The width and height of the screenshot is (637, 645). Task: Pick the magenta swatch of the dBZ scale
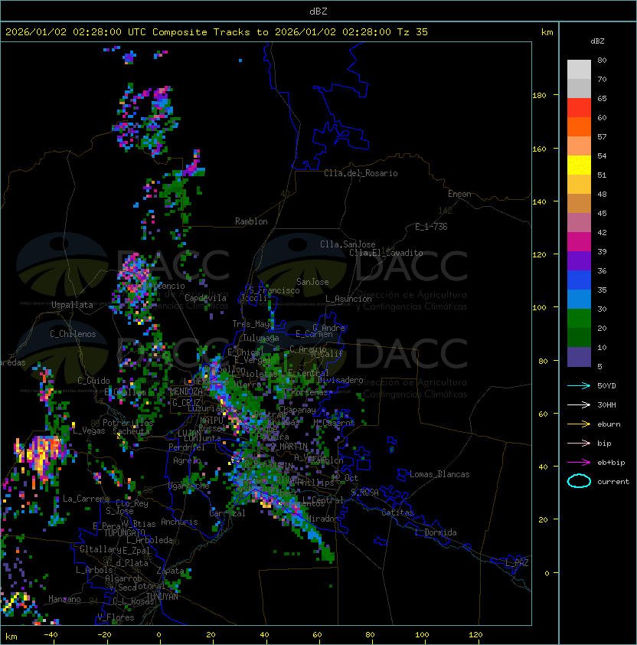click(x=579, y=242)
